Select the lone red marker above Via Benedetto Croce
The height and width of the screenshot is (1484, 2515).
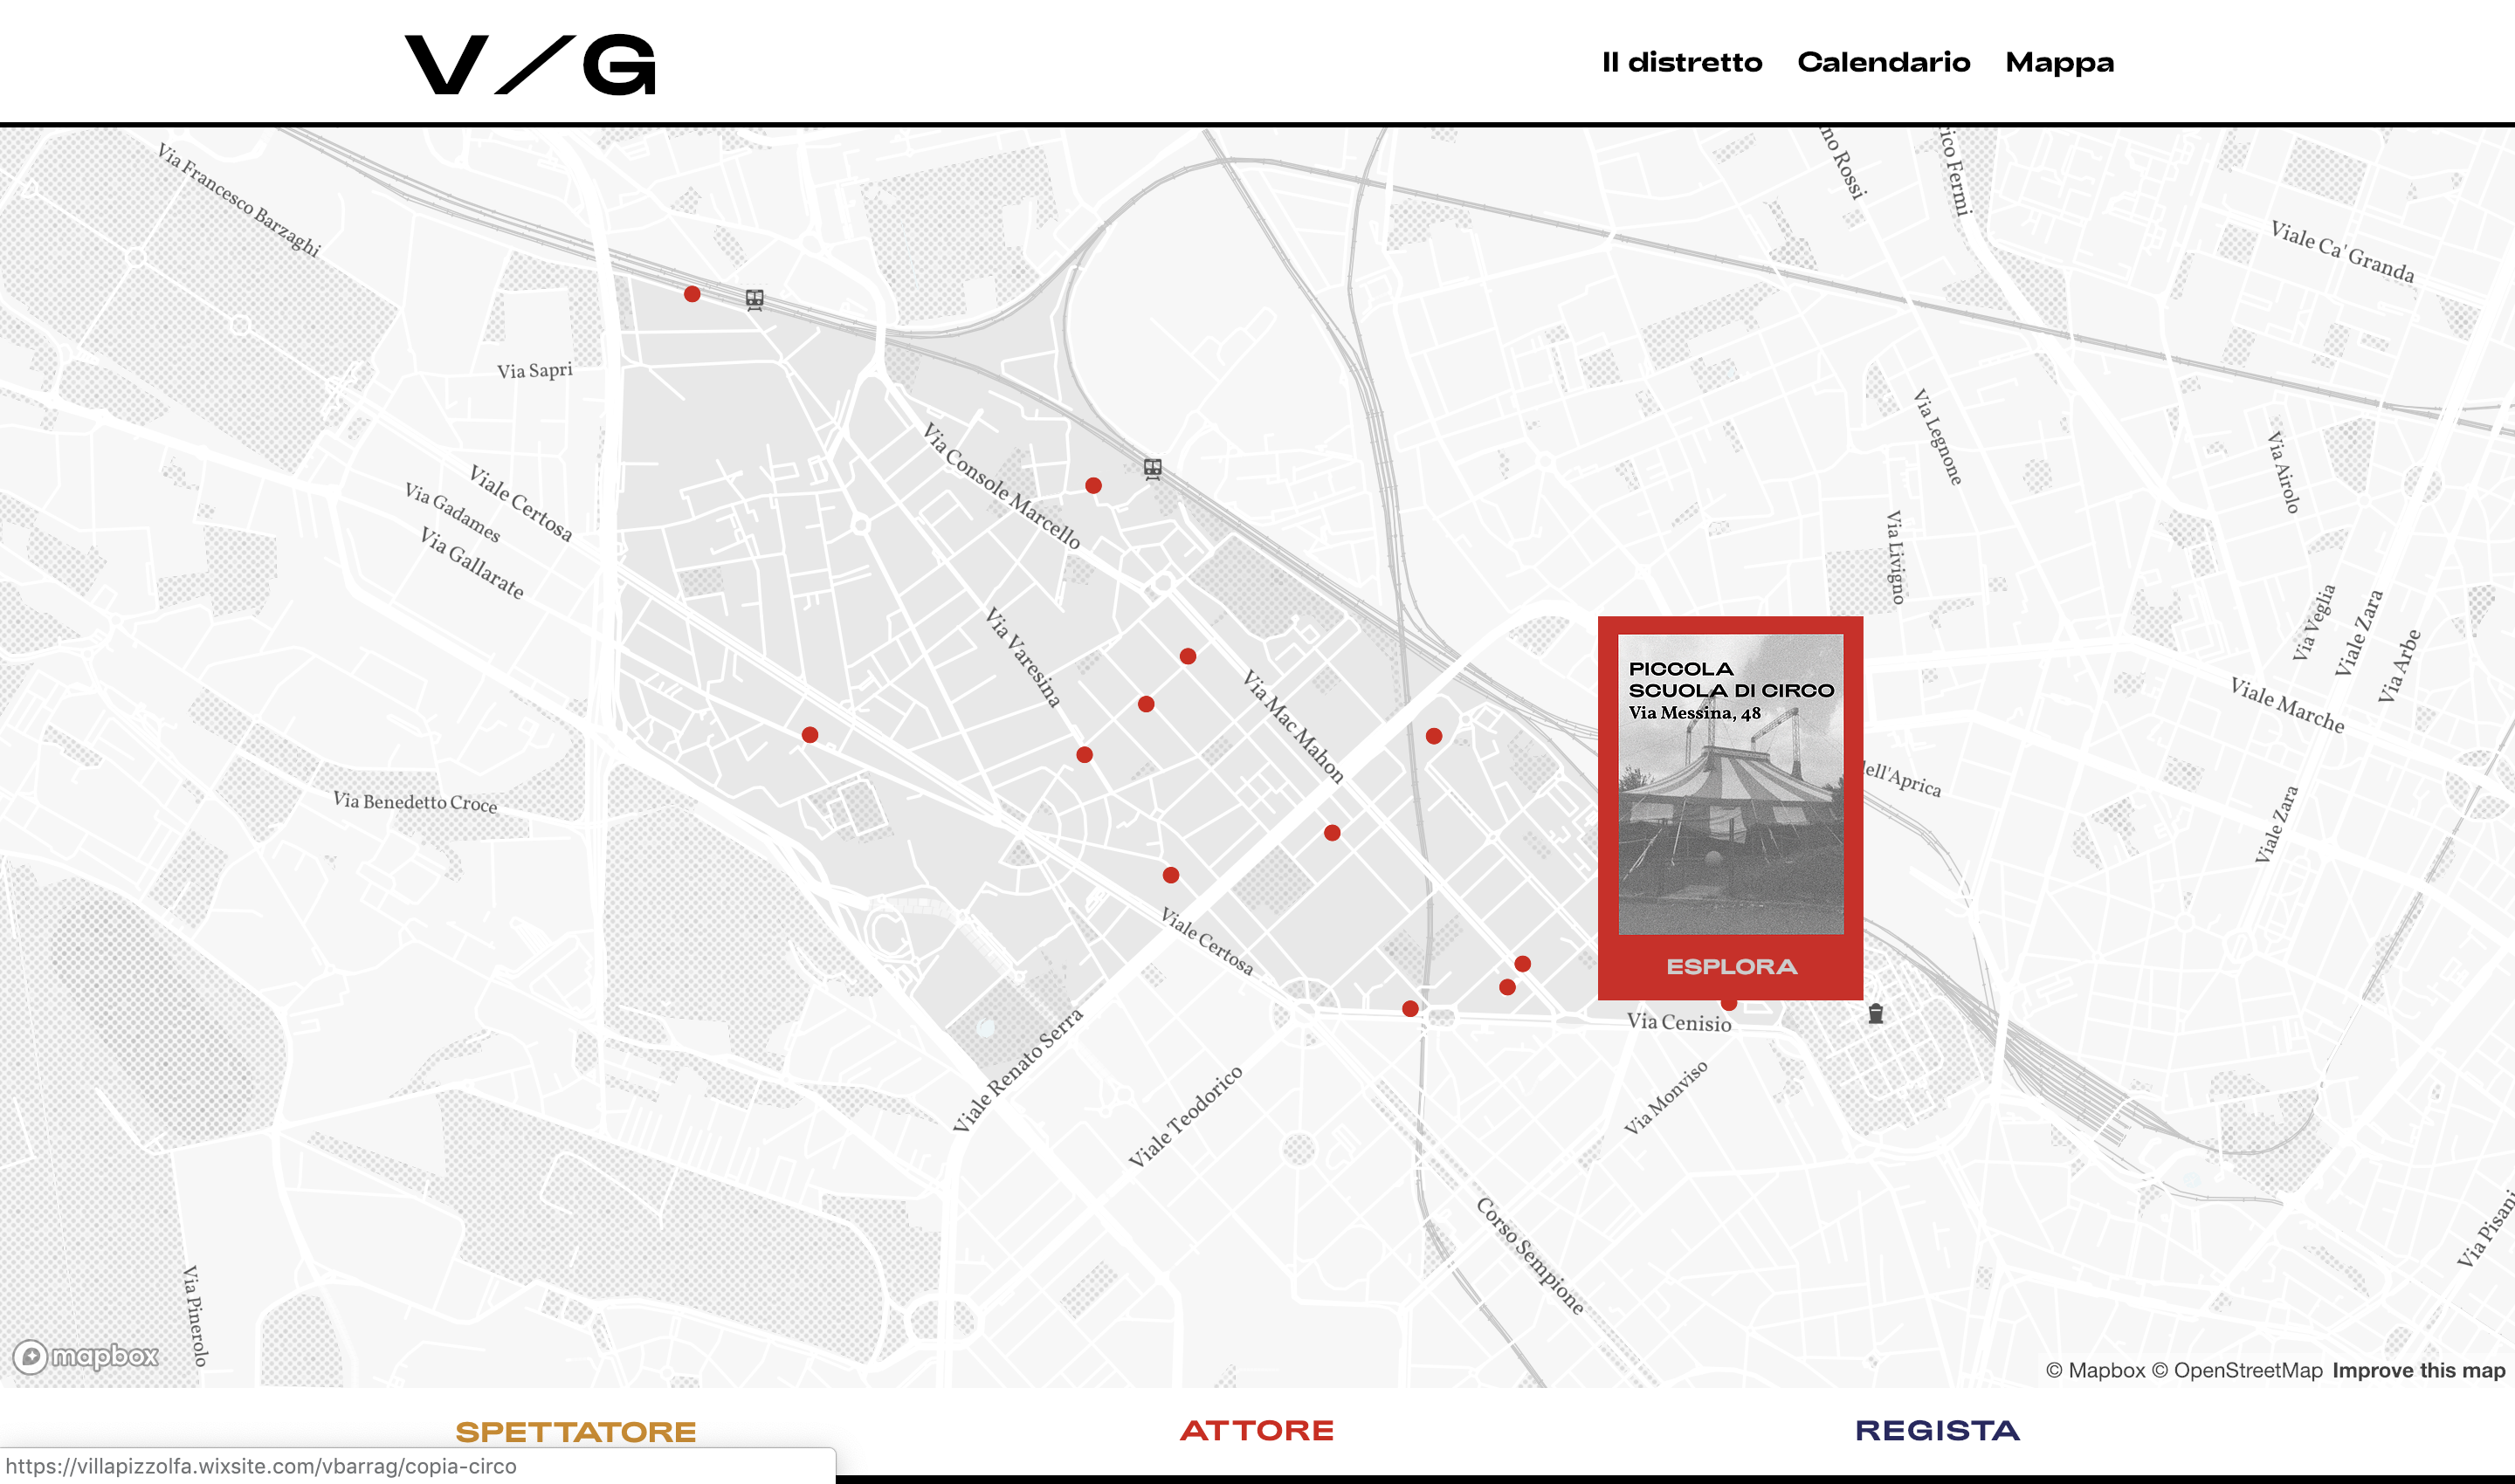810,735
